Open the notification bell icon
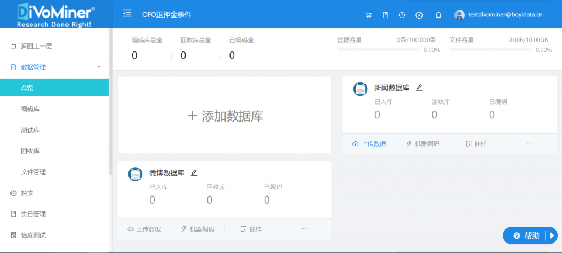562x253 pixels. point(438,15)
